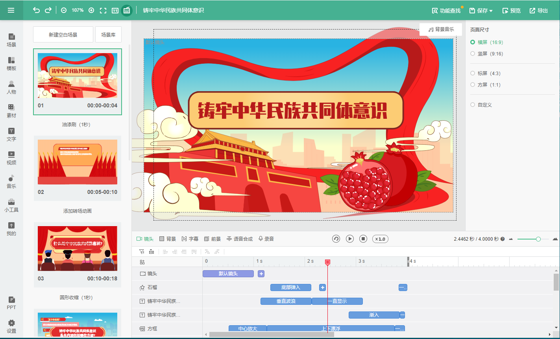This screenshot has width=560, height=339.
Task: Click 预览 preview button
Action: (512, 11)
